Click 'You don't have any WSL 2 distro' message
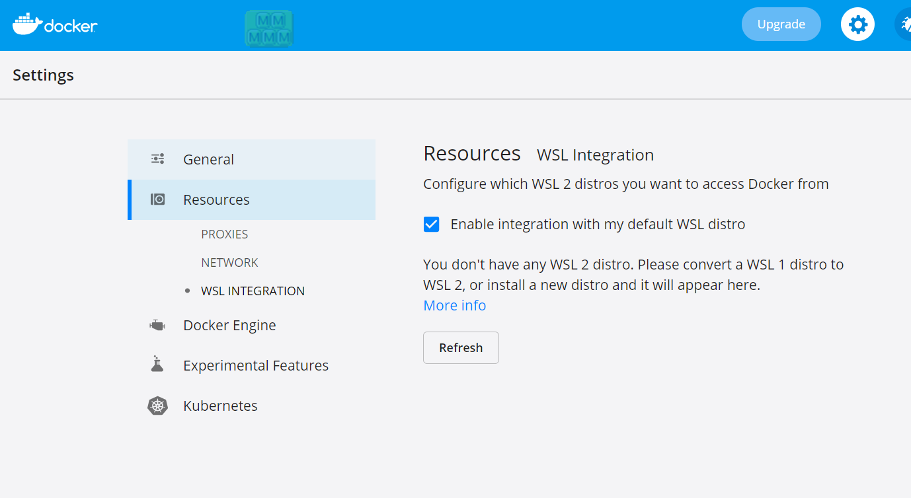 633,275
